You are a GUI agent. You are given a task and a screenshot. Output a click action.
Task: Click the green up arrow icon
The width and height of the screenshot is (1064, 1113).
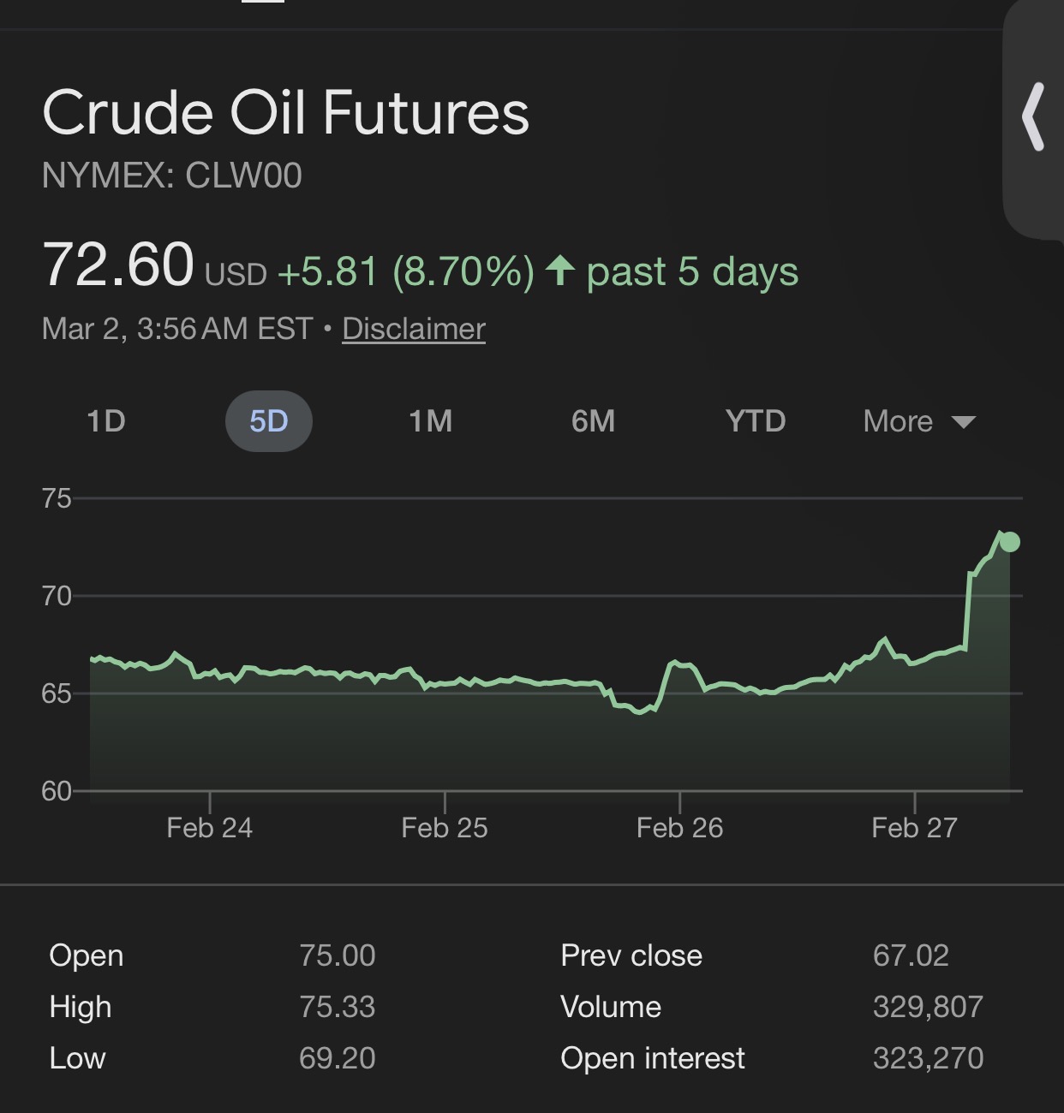[x=560, y=271]
